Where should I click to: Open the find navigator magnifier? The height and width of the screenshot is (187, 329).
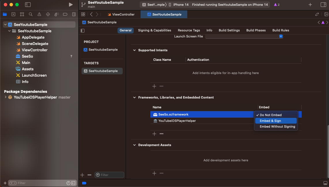(31, 14)
